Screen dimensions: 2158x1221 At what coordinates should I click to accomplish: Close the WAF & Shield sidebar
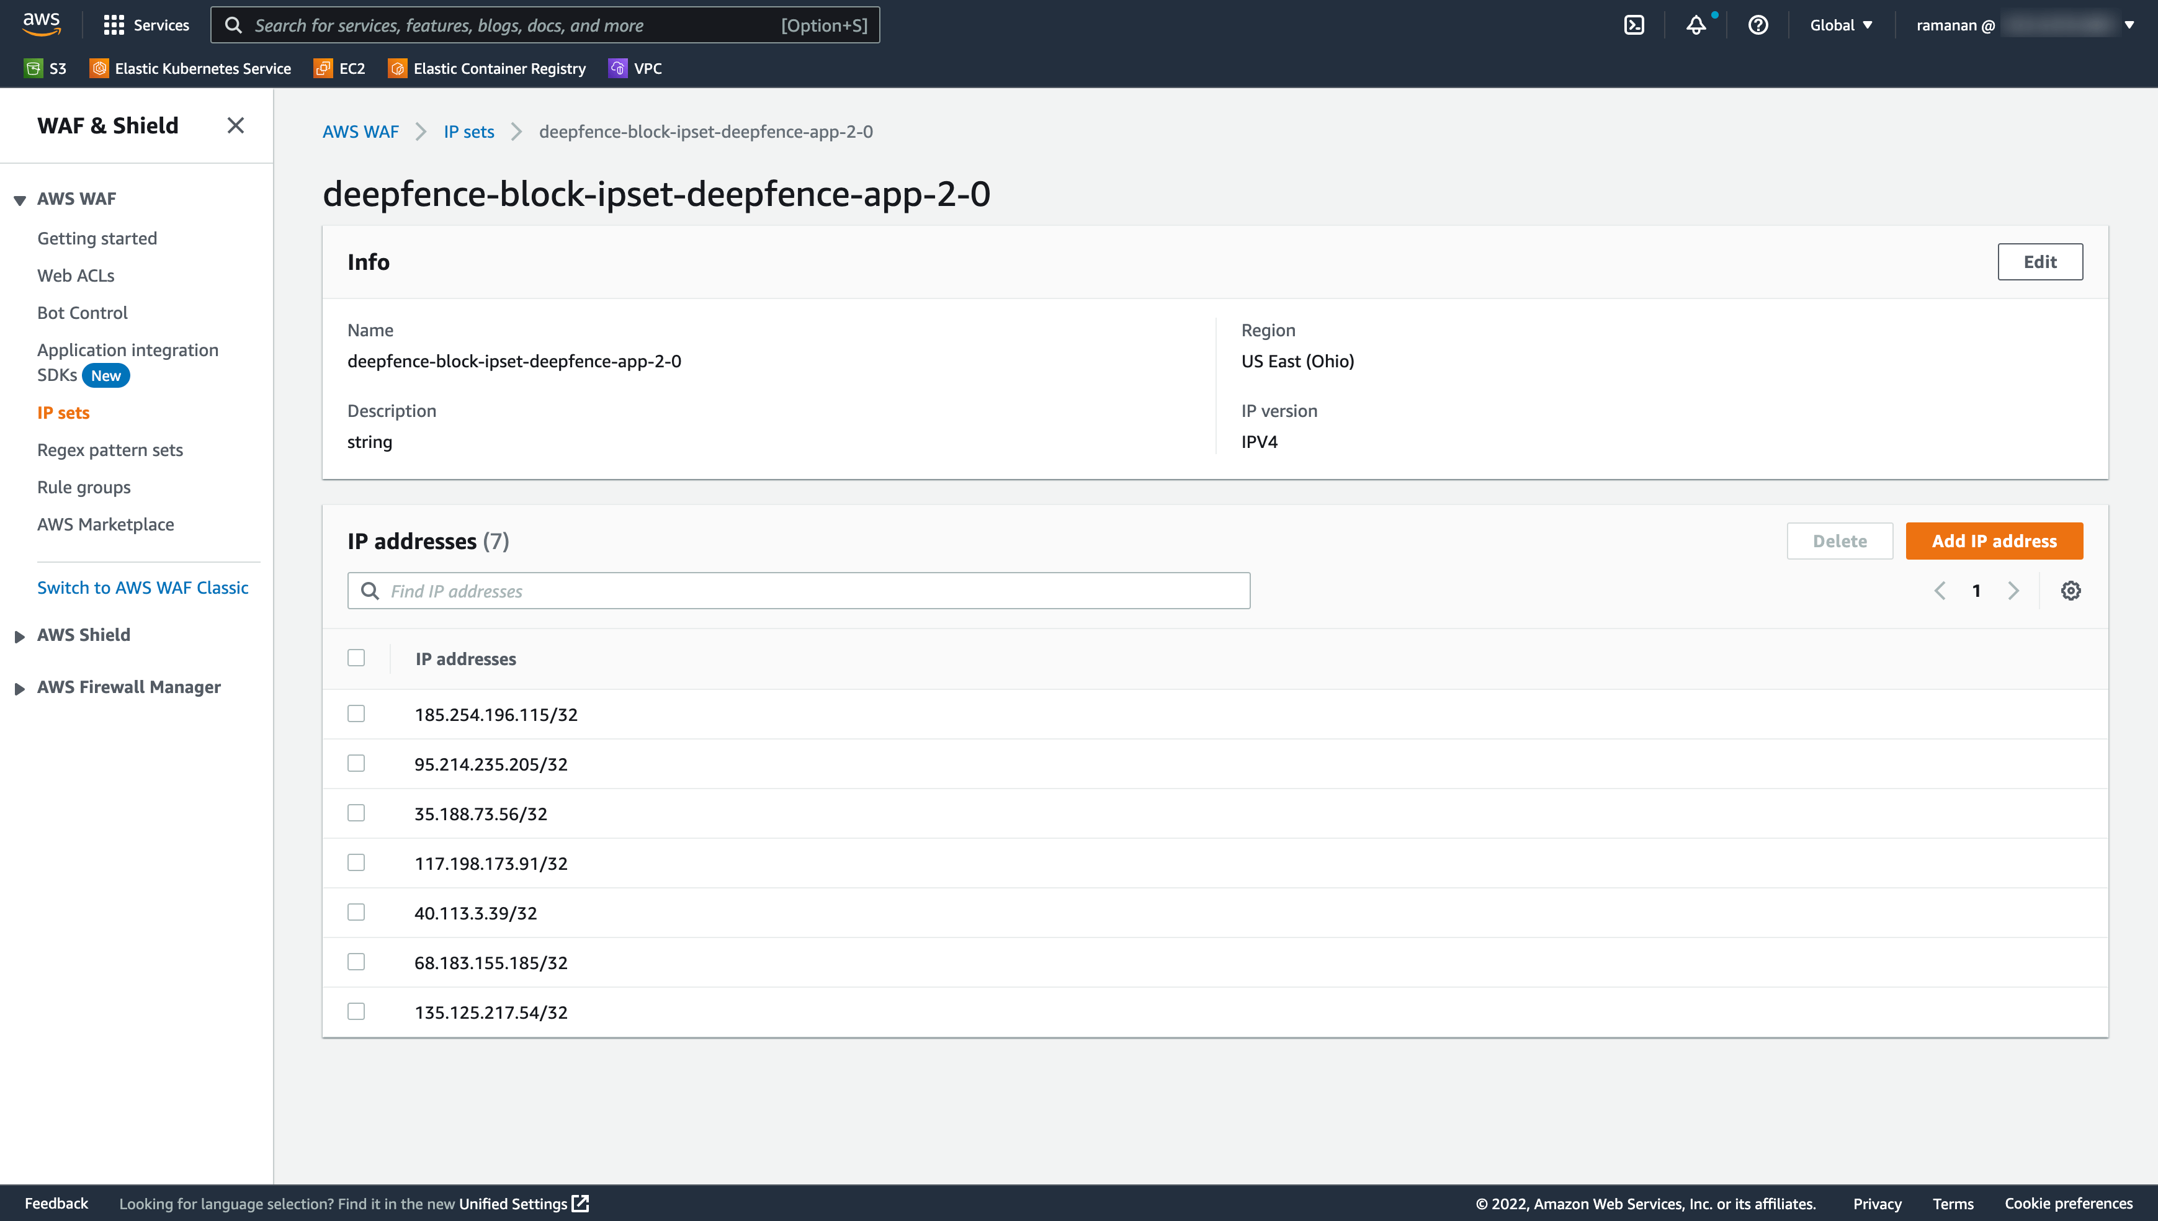click(236, 126)
